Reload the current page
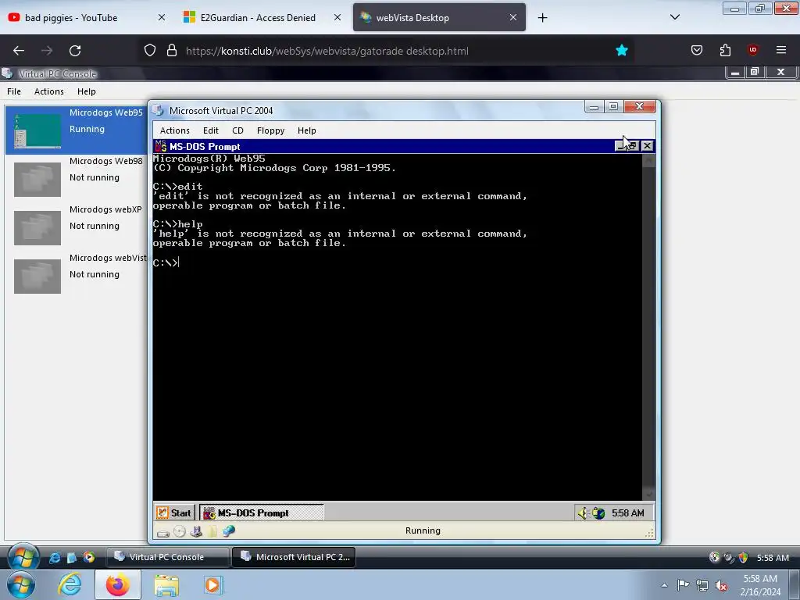Image resolution: width=800 pixels, height=600 pixels. point(75,51)
